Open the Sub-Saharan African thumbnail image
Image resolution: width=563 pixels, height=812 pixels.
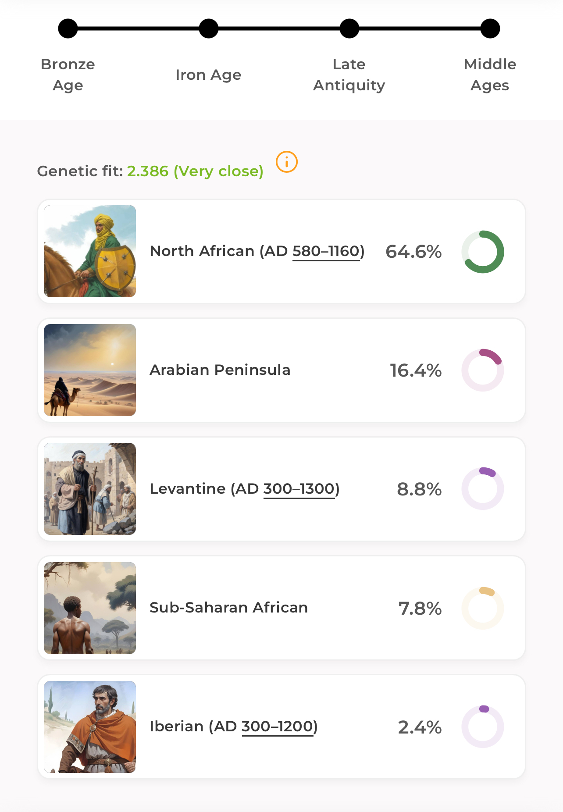(x=90, y=608)
